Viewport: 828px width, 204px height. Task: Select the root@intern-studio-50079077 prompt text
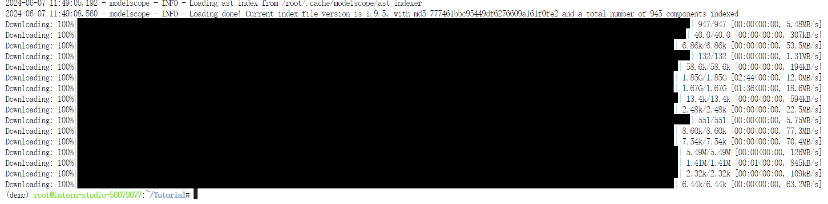click(88, 195)
